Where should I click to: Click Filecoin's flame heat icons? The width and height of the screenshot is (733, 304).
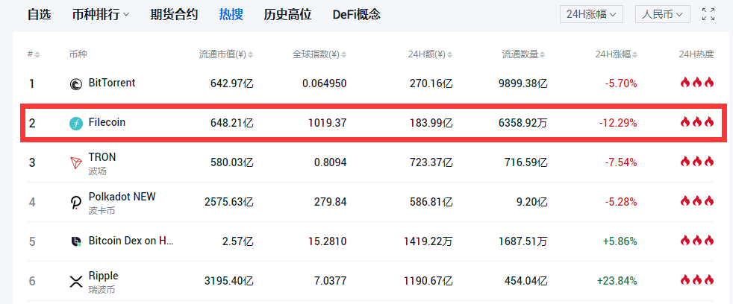pos(697,122)
